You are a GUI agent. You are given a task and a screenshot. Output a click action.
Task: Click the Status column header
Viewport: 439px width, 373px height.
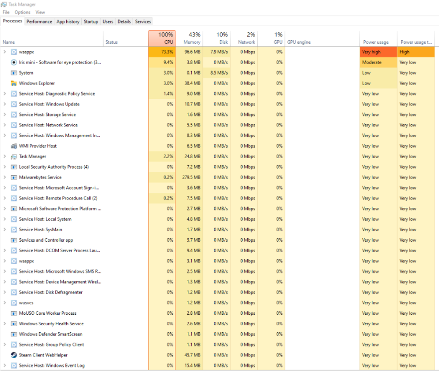click(x=126, y=38)
